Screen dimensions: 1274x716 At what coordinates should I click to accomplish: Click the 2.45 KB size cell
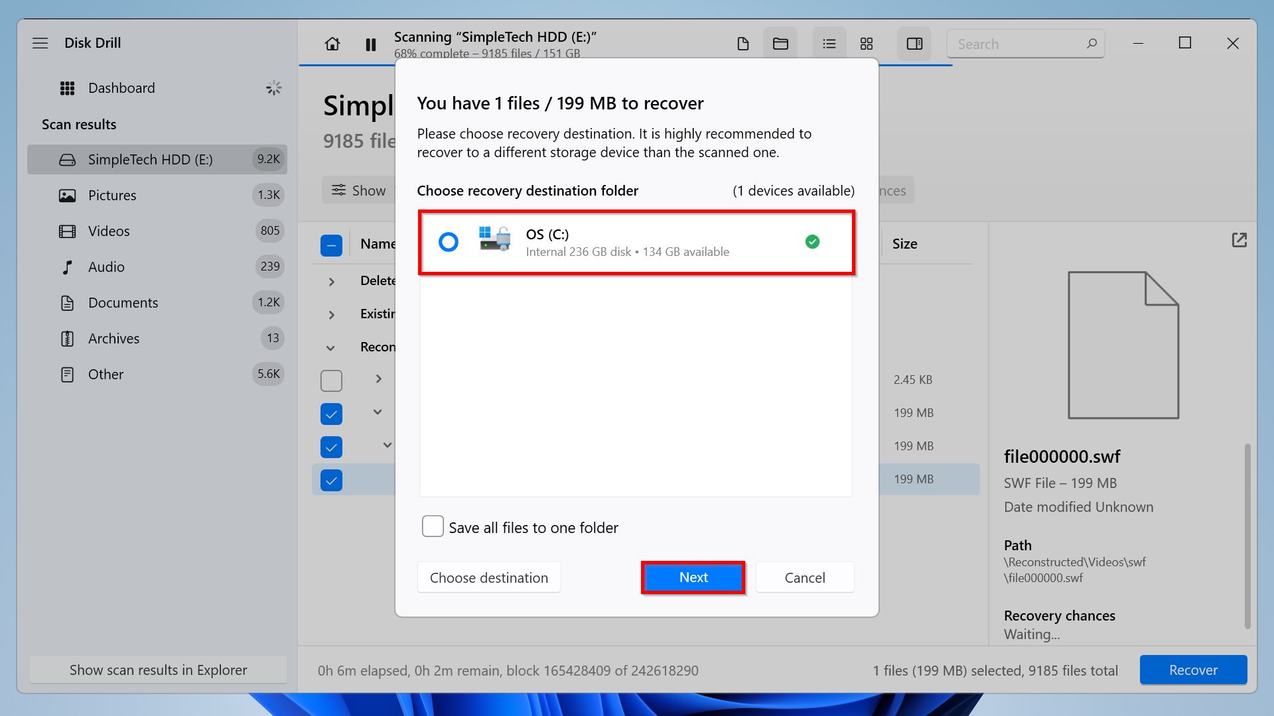point(912,380)
